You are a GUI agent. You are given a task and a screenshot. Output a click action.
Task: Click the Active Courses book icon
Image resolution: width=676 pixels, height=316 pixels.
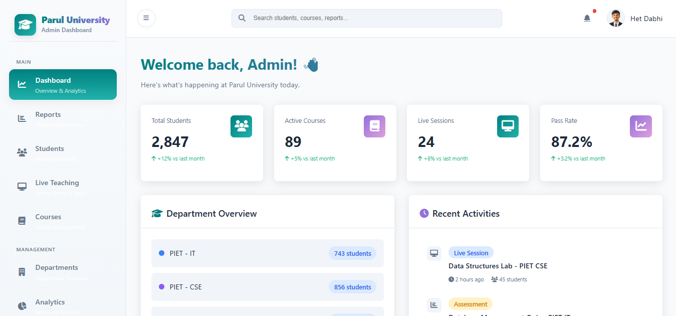374,126
